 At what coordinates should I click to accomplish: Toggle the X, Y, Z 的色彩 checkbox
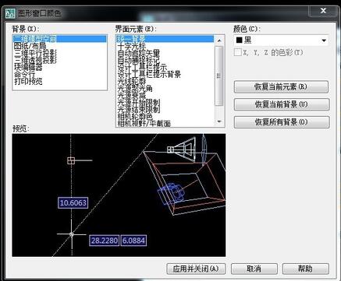237,52
